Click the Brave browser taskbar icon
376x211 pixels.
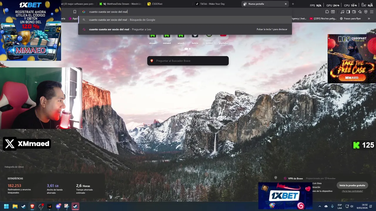point(32,206)
